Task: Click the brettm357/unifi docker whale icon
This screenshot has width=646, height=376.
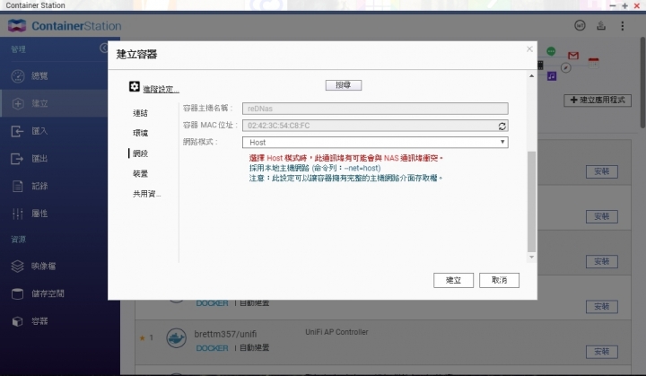Action: 177,338
